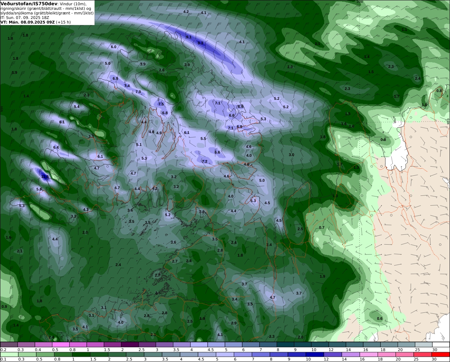Click the 6.0 value on the map
Screen dimensions: 450x362
pos(114,47)
